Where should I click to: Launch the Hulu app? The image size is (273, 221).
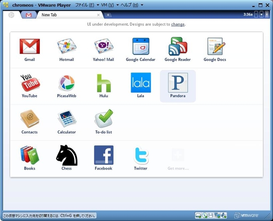104,86
